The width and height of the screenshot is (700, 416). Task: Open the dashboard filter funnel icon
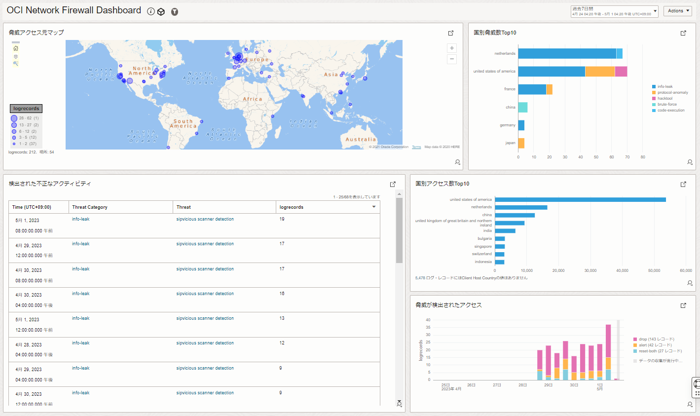175,12
